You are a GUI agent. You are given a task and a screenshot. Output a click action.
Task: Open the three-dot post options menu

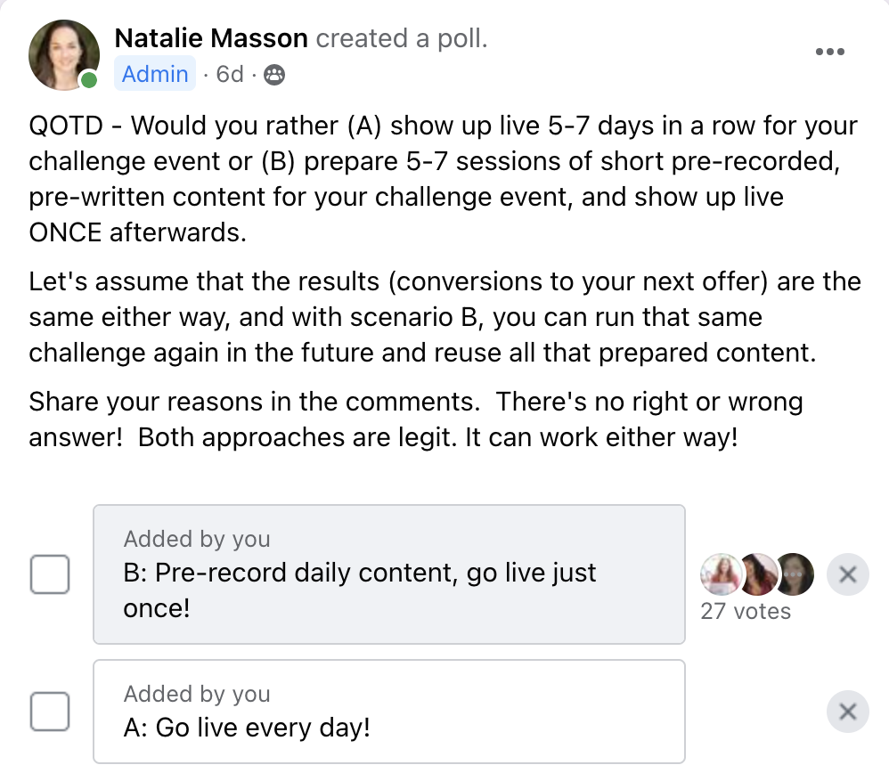pyautogui.click(x=830, y=52)
